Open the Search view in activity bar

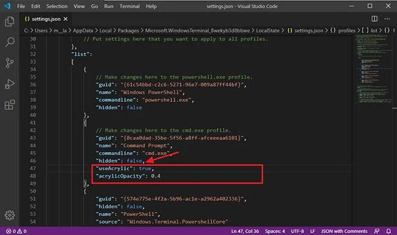[10, 42]
